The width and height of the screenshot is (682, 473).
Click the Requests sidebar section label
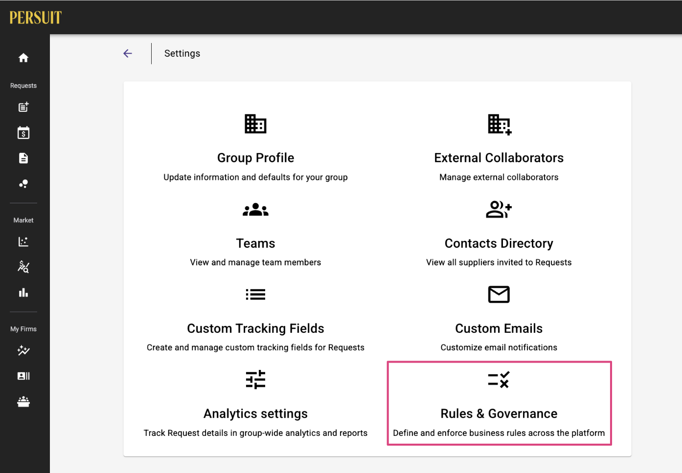pyautogui.click(x=23, y=86)
